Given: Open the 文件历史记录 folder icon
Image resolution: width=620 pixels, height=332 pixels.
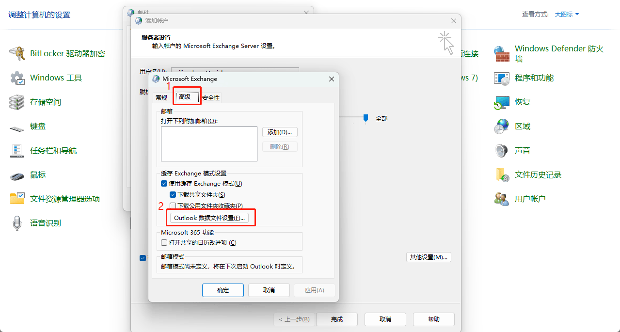Looking at the screenshot, I should pyautogui.click(x=502, y=174).
